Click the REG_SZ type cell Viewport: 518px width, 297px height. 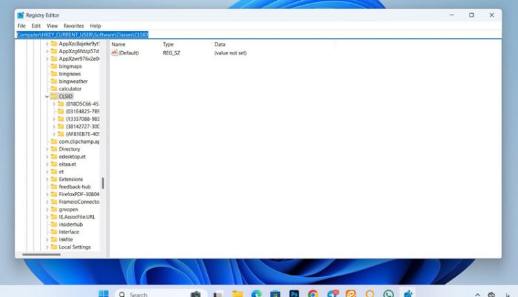pos(171,53)
